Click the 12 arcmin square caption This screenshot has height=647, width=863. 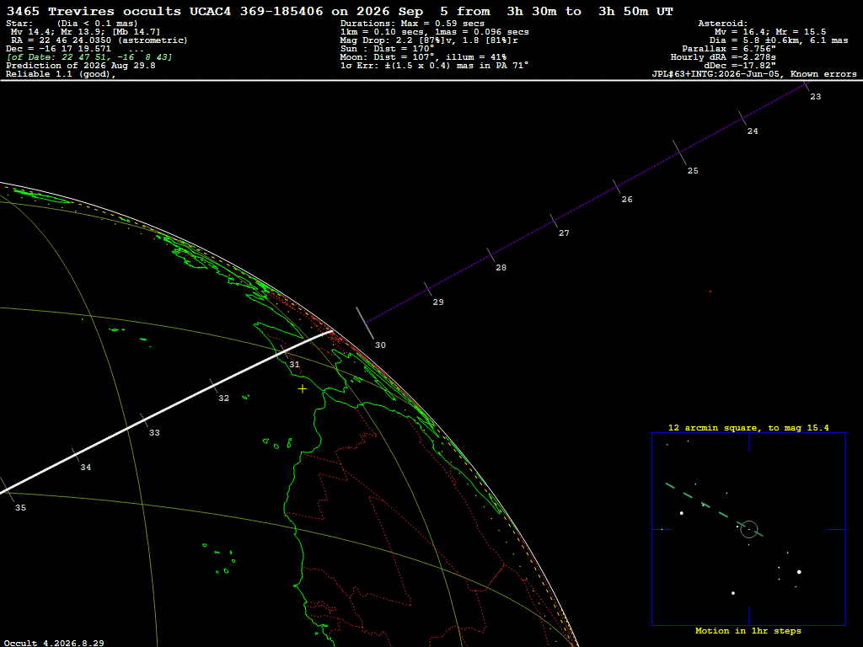748,427
